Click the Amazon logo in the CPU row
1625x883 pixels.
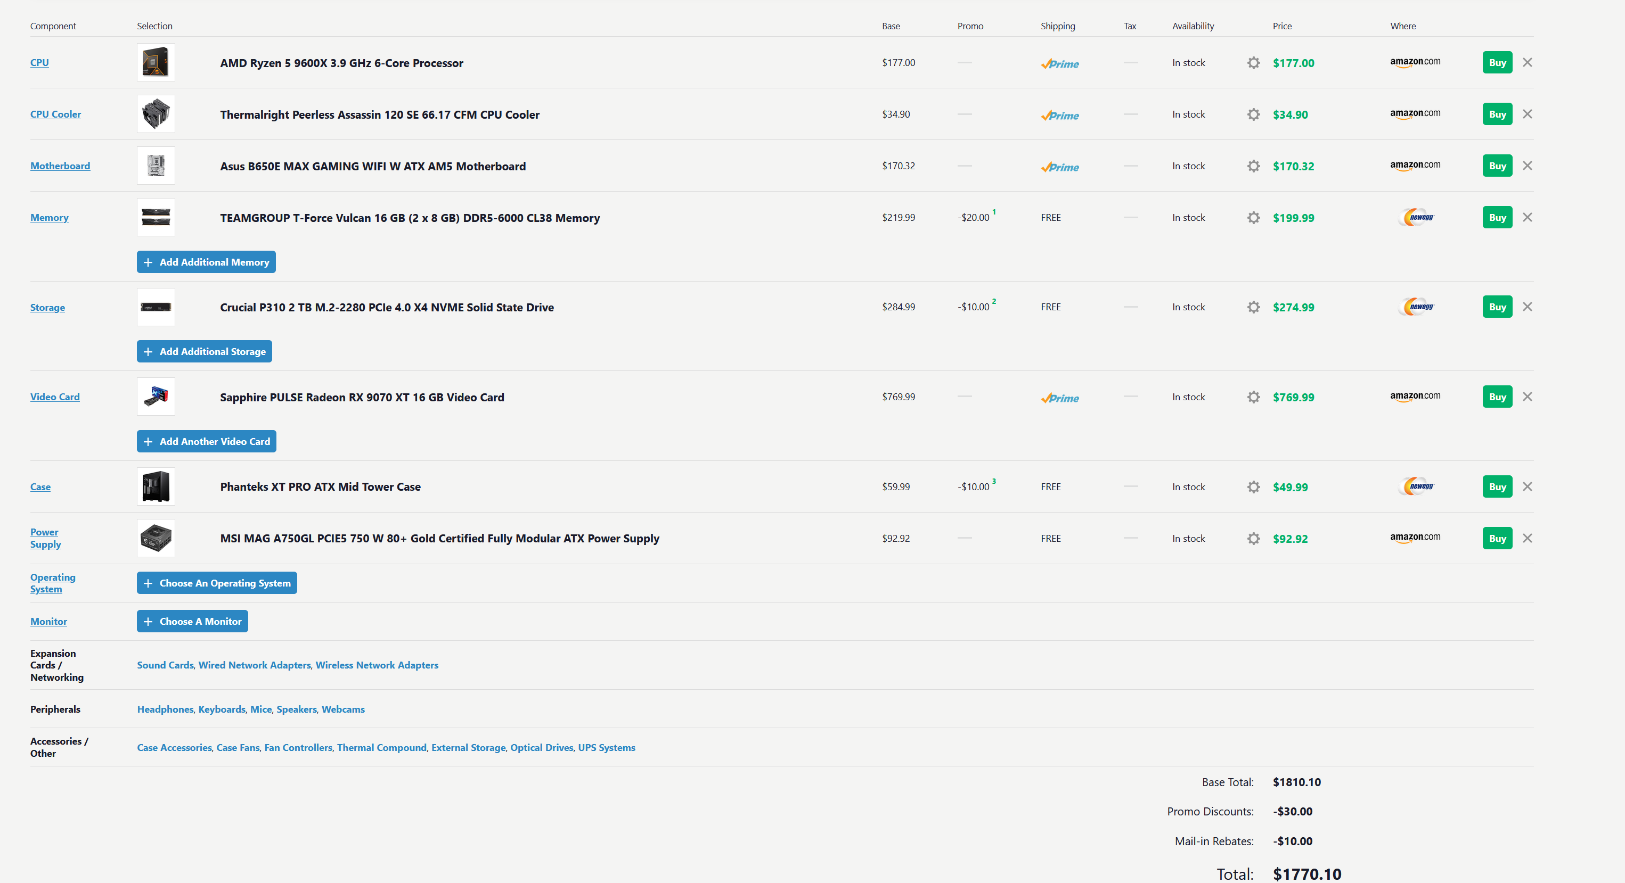(1415, 62)
